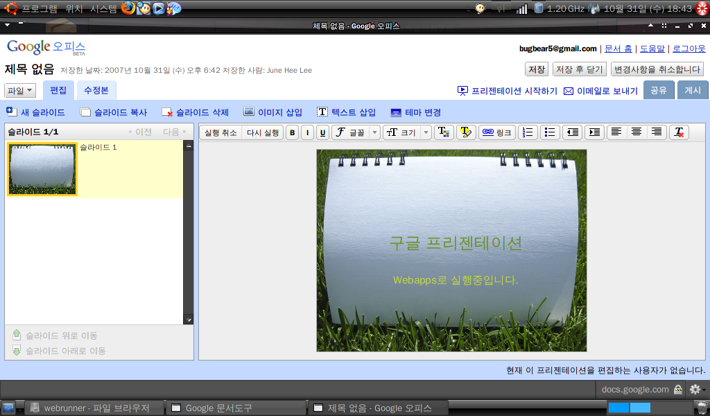Click the 저장 button
This screenshot has height=416, width=710.
click(537, 69)
